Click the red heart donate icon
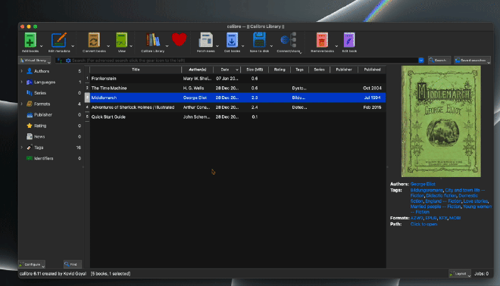500x286 pixels. pos(180,39)
